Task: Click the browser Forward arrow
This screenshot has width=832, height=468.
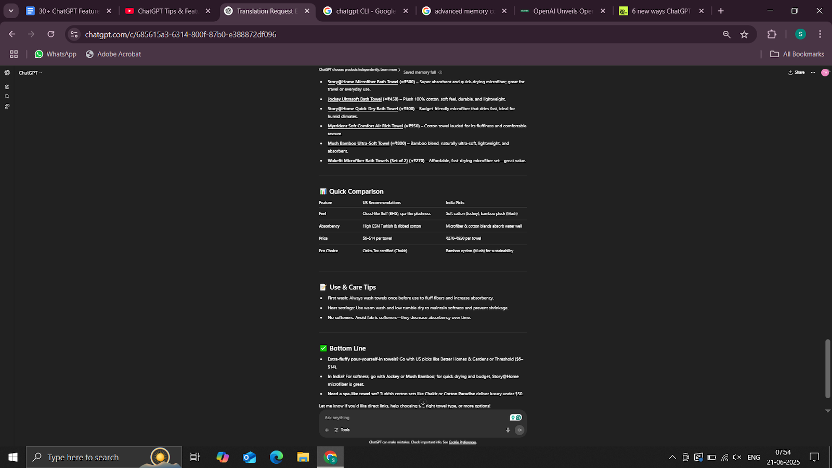Action: click(x=31, y=34)
